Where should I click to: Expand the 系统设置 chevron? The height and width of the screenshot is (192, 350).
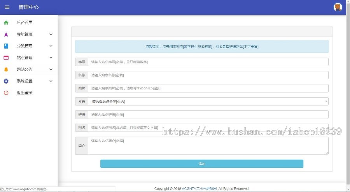point(51,81)
